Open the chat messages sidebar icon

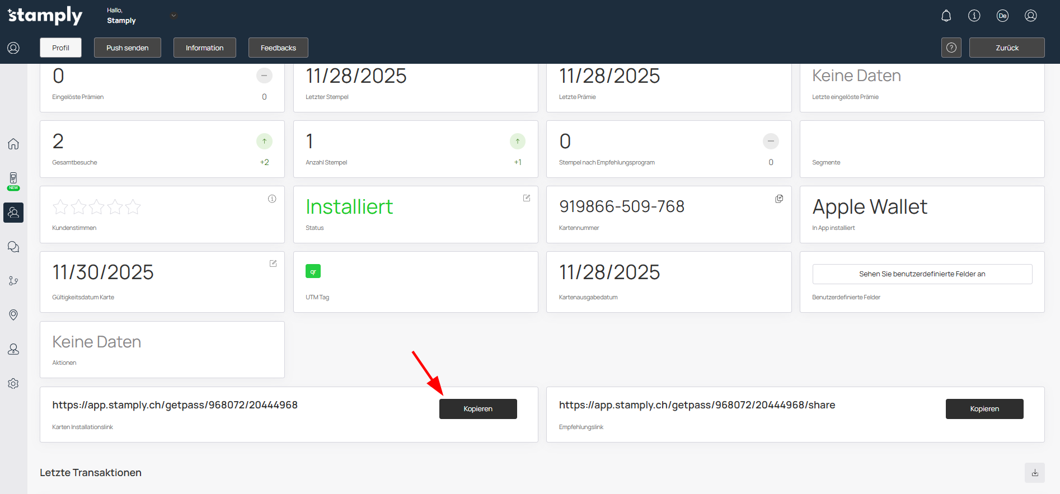(x=13, y=247)
